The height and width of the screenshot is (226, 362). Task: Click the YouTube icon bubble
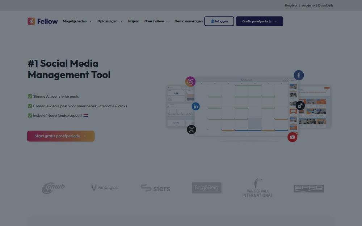(292, 137)
